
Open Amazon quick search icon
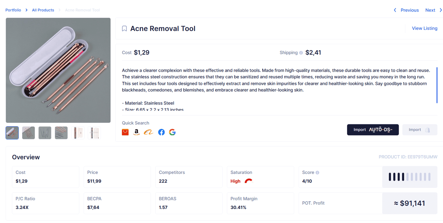pos(137,132)
